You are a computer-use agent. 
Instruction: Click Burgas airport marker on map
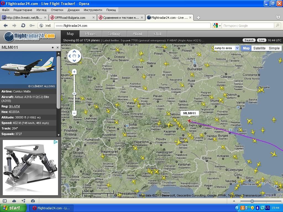pyautogui.click(x=230, y=130)
